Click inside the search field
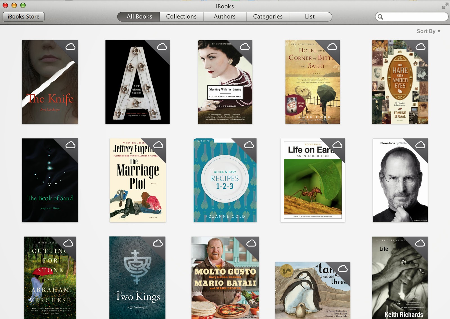450x319 pixels. point(412,17)
